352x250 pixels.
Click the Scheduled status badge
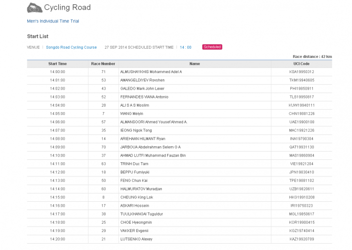coord(212,47)
